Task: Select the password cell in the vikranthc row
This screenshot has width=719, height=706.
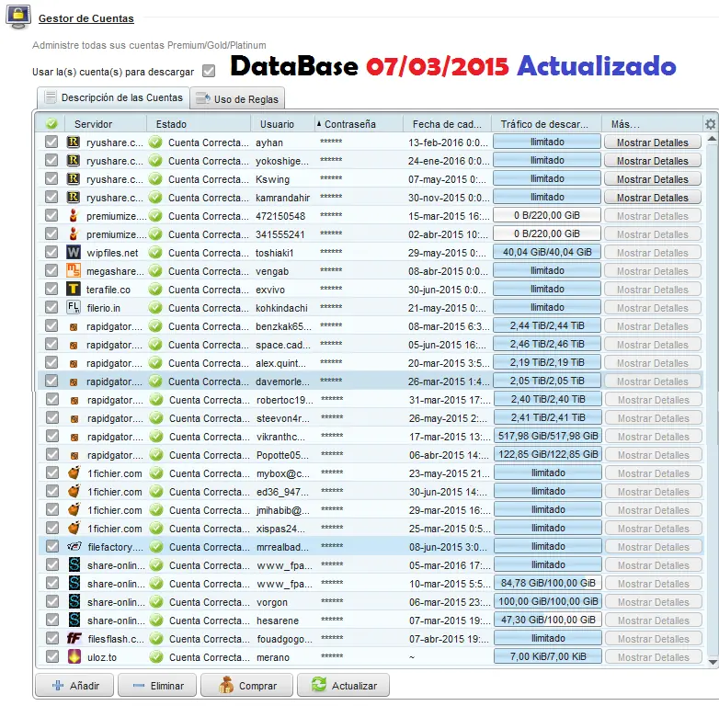Action: pyautogui.click(x=332, y=436)
